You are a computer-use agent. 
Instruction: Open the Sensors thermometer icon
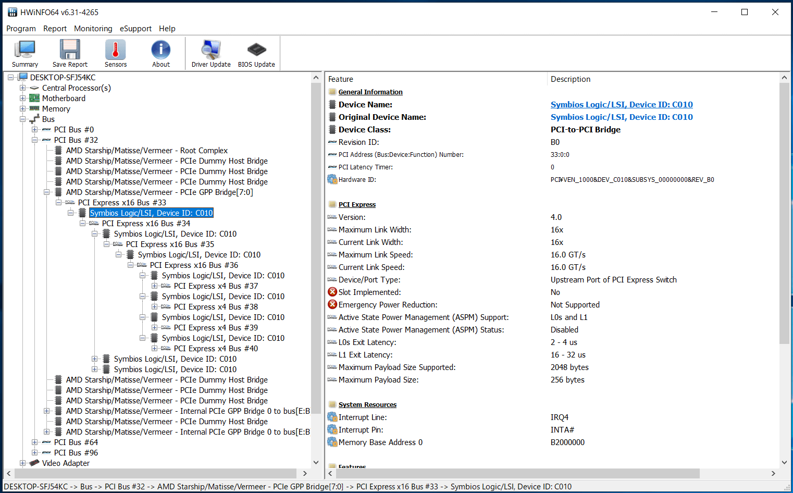tap(116, 50)
